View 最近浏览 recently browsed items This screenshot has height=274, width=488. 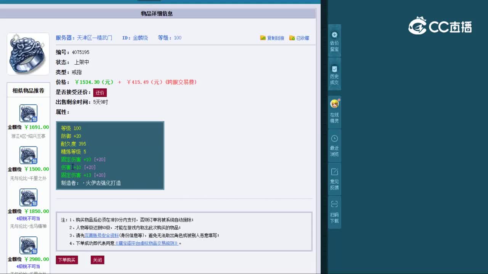[334, 145]
